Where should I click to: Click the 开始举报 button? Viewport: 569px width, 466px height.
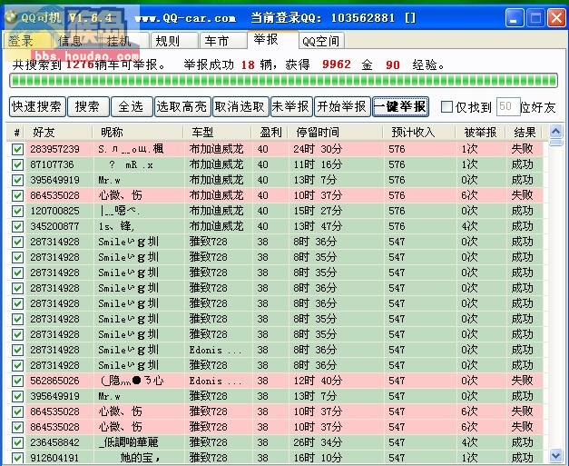pos(342,106)
